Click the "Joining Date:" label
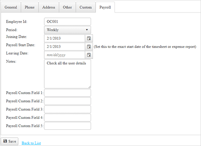This screenshot has height=146, width=201. tap(16, 37)
